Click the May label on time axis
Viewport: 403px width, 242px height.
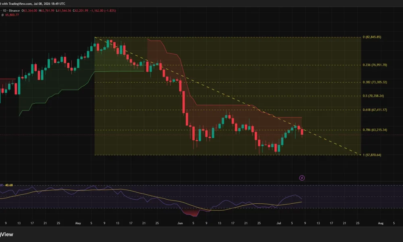tap(78, 223)
